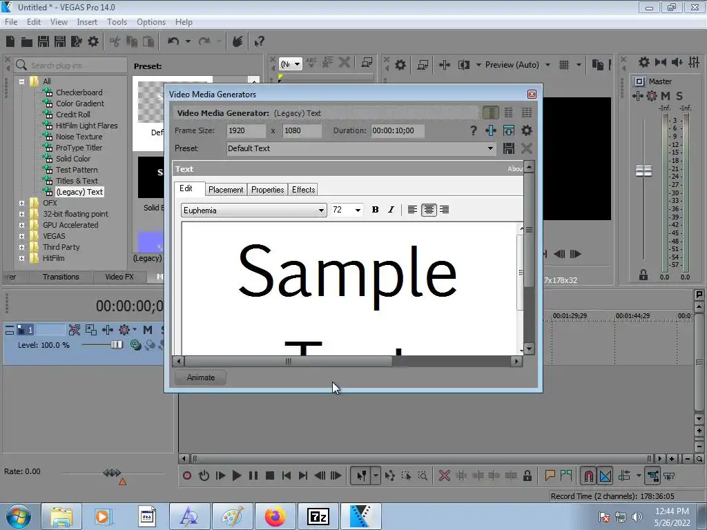The image size is (707, 530).
Task: Click the Undo arrow icon
Action: tap(173, 41)
